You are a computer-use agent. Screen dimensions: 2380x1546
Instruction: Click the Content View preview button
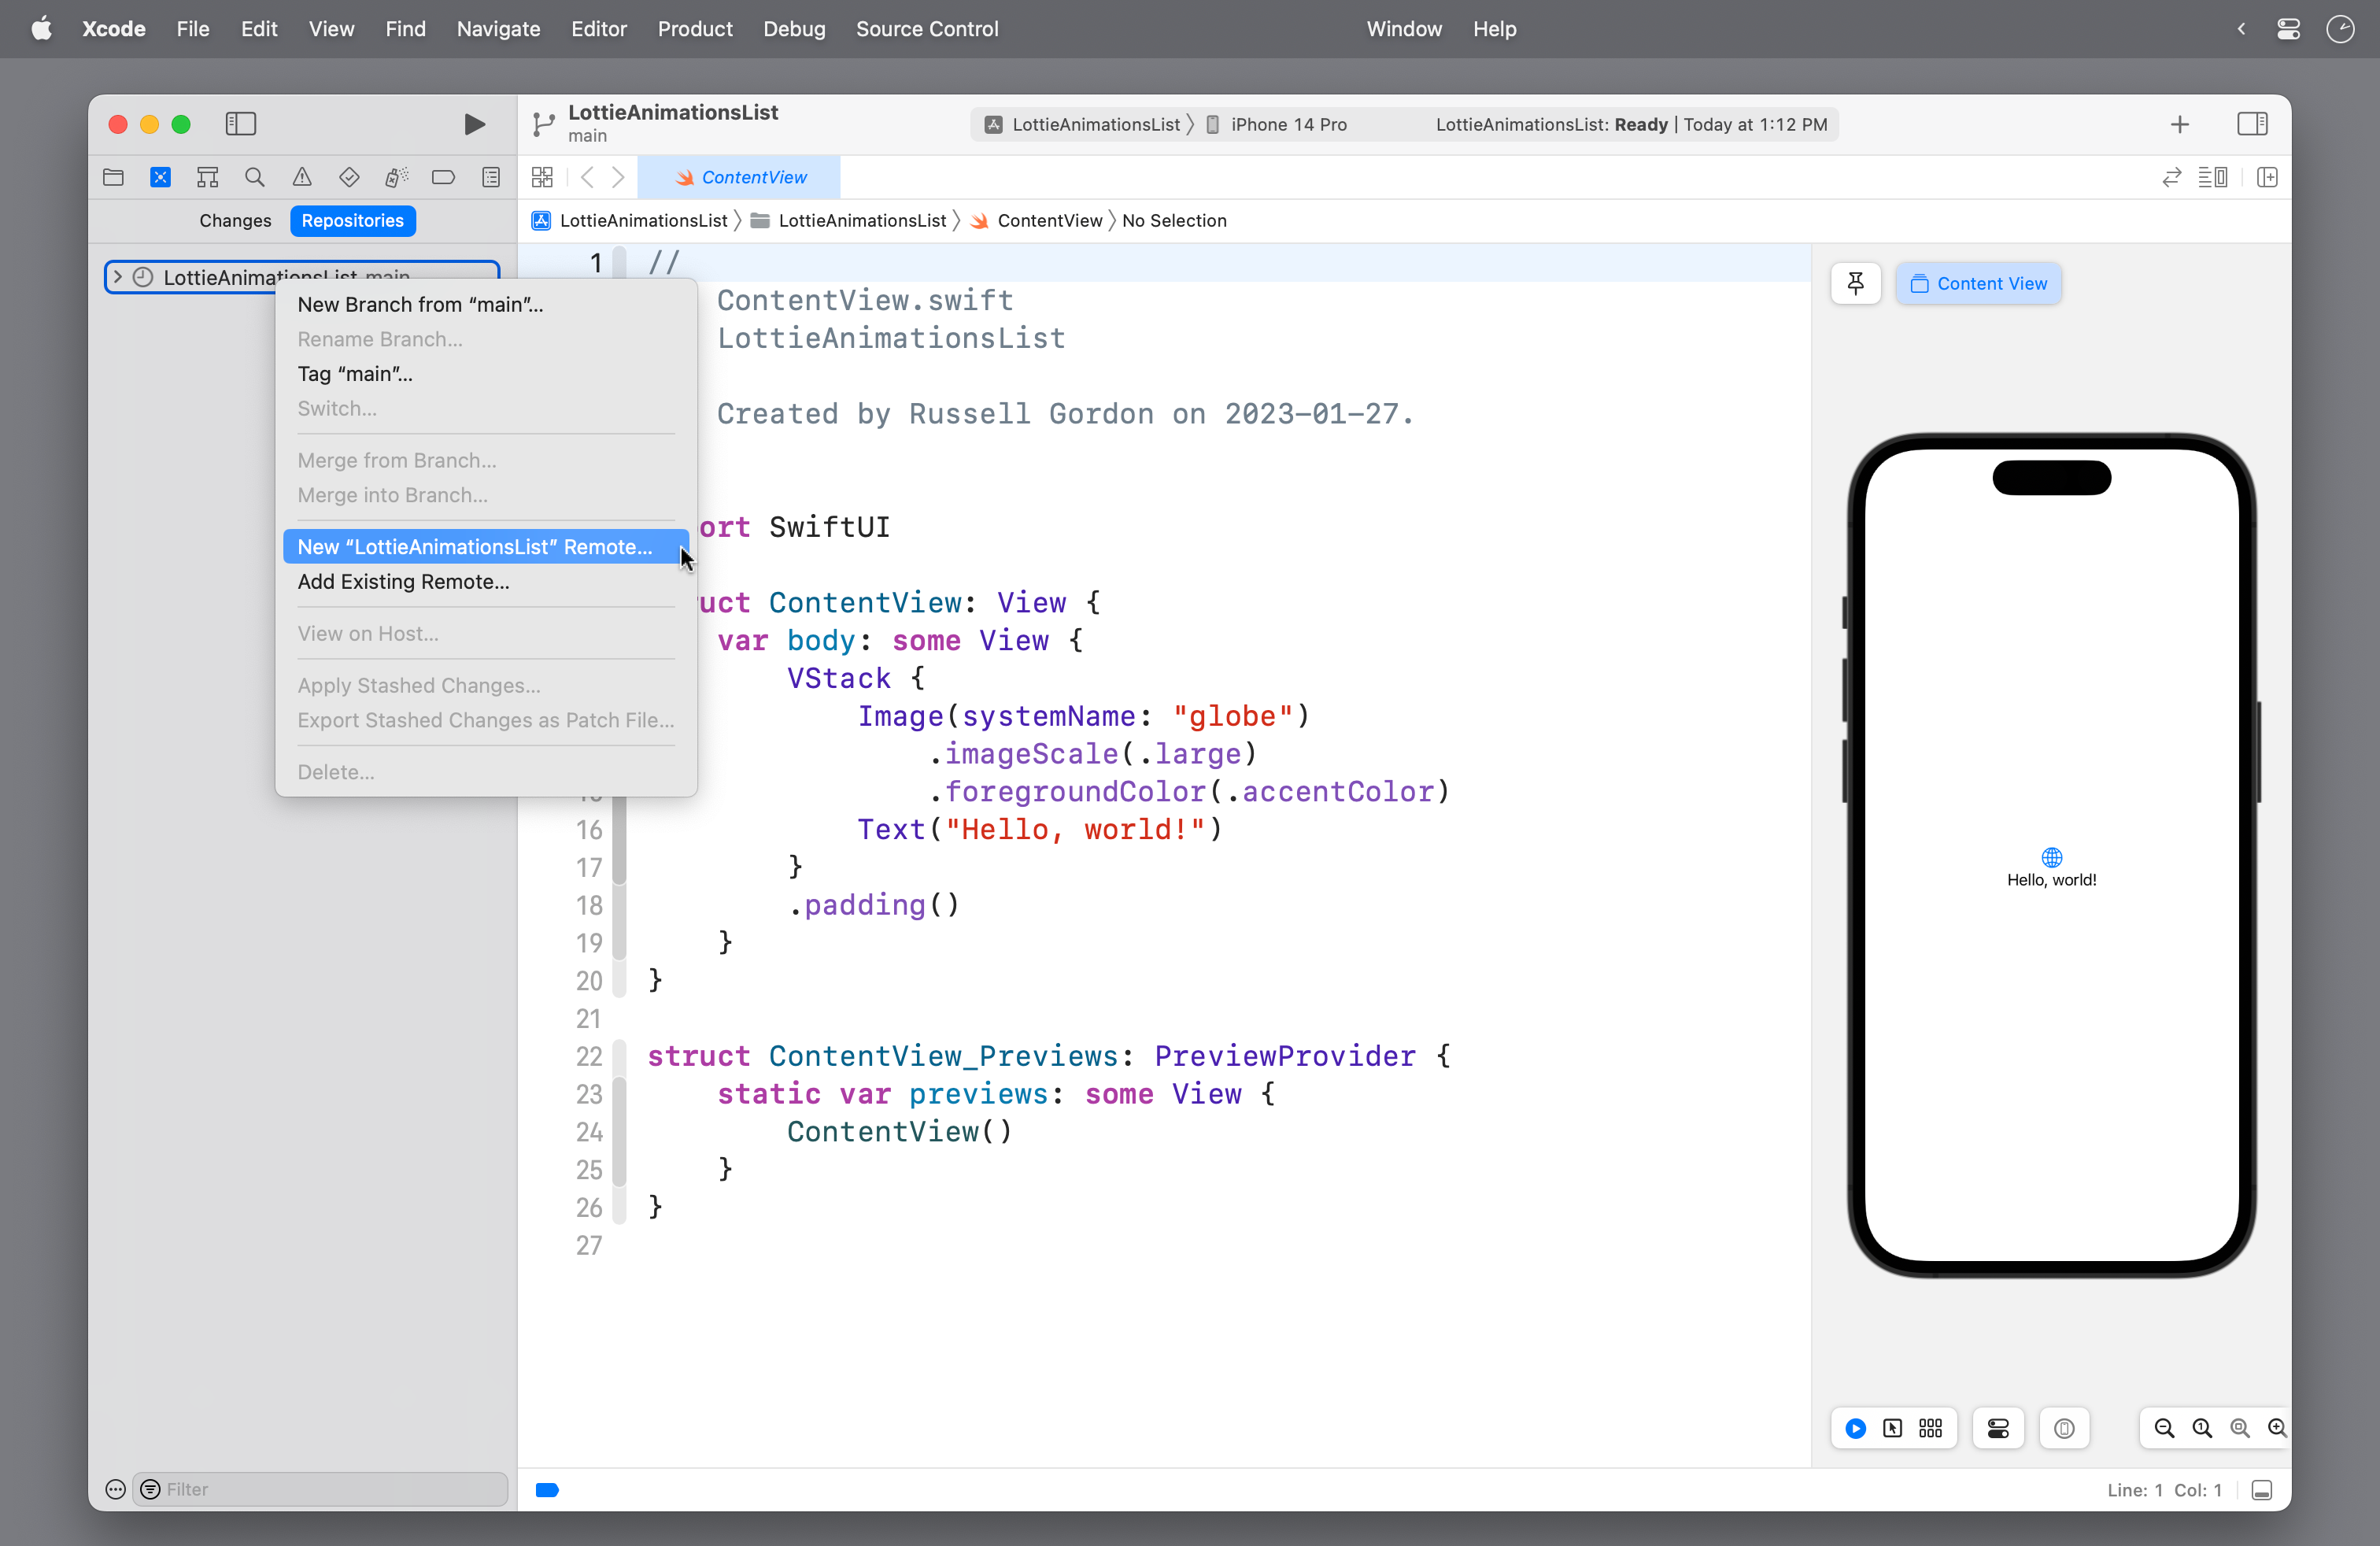pos(1978,284)
